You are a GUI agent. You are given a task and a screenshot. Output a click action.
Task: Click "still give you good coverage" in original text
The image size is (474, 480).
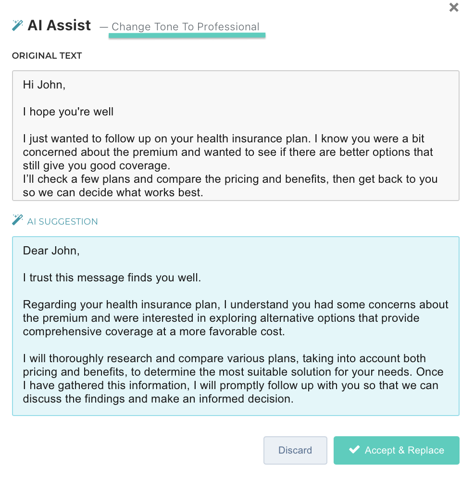click(96, 166)
